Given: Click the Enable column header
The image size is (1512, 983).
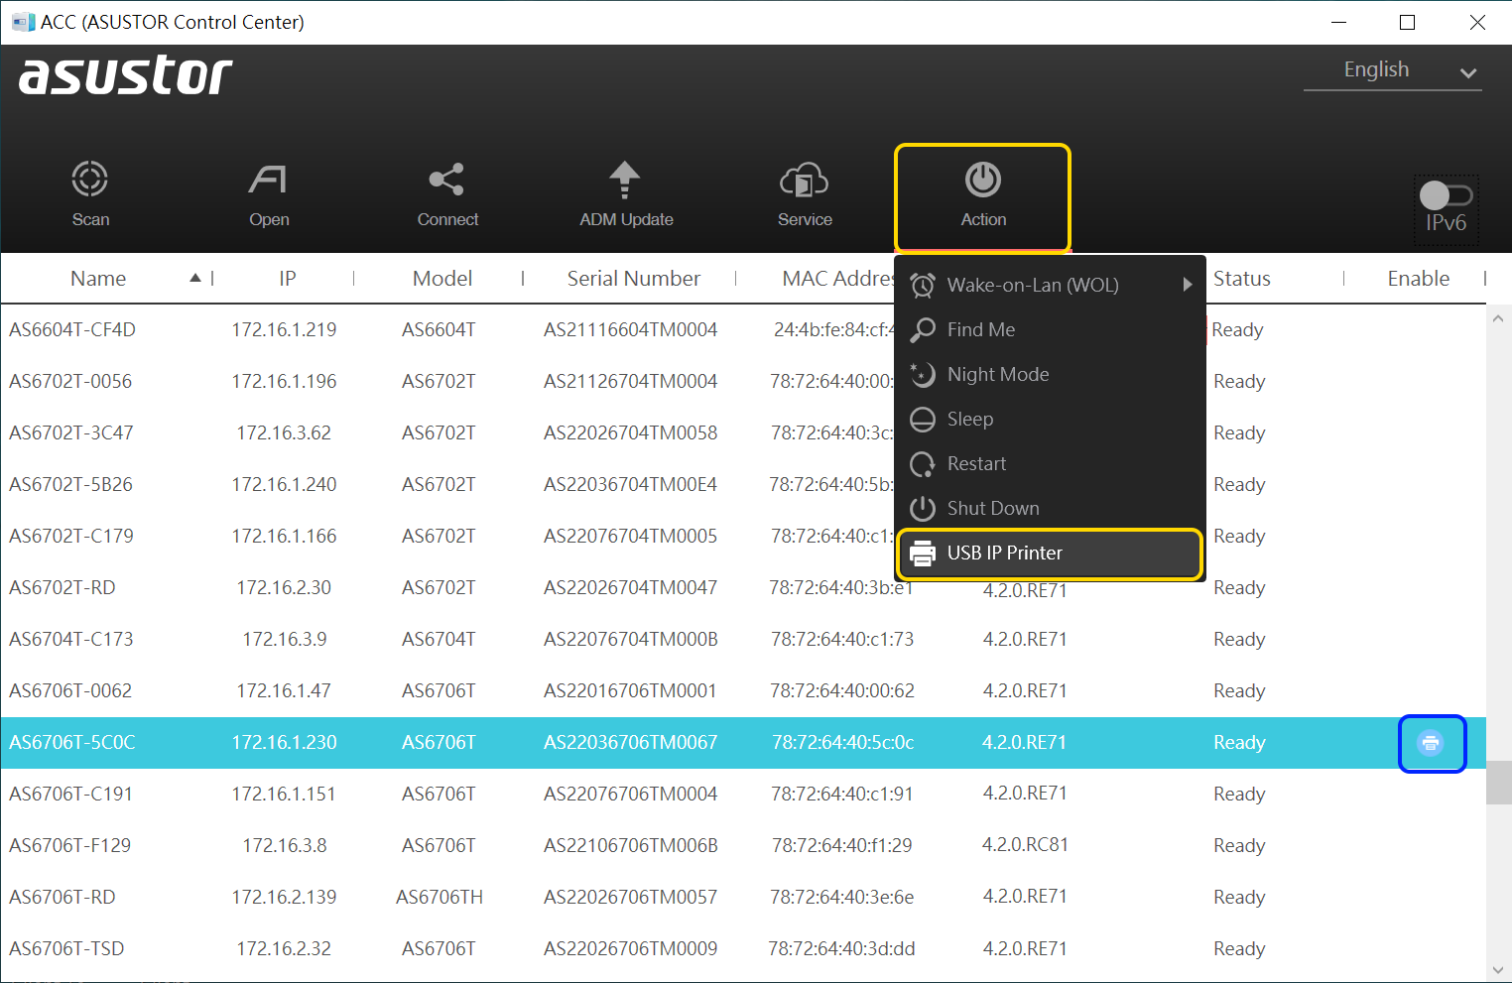Looking at the screenshot, I should tap(1419, 279).
